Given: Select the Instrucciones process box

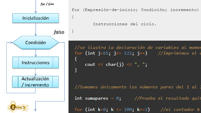Looking at the screenshot, I should [x=36, y=63].
